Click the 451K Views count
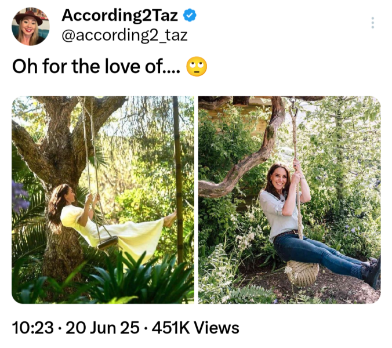392x348 pixels. click(x=195, y=328)
